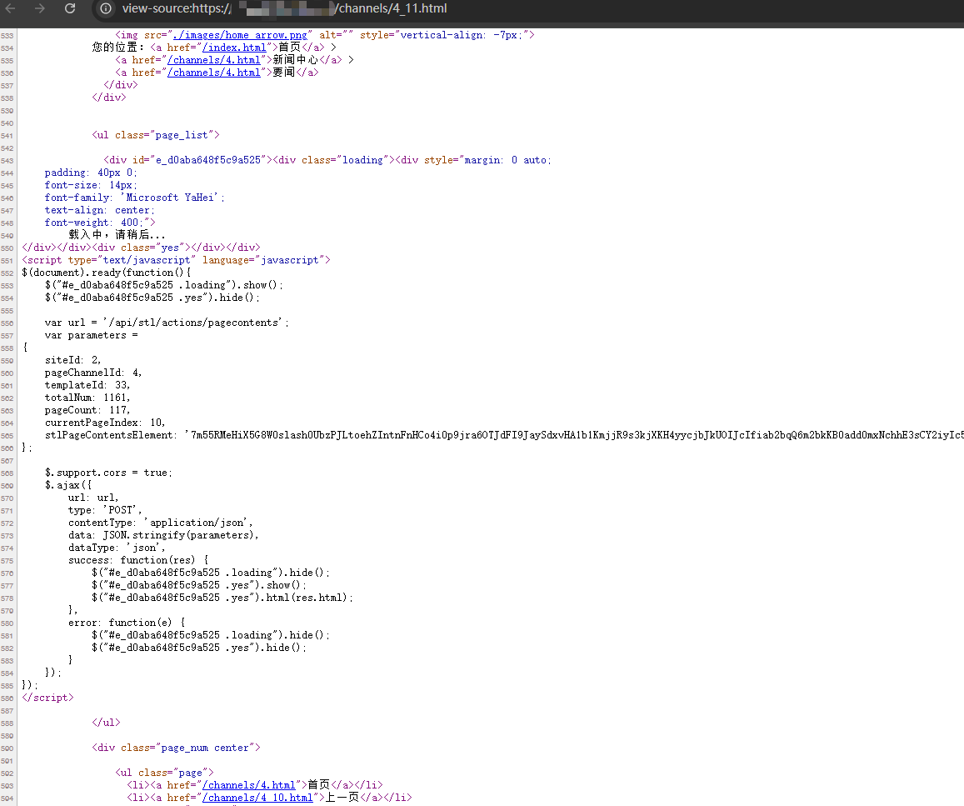Screen dimensions: 964x806
Task: Open /channels/4.html link on line 593
Action: pyautogui.click(x=249, y=785)
